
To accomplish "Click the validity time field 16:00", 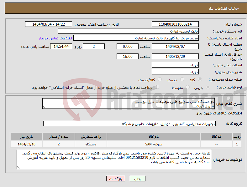I will [128, 56].
